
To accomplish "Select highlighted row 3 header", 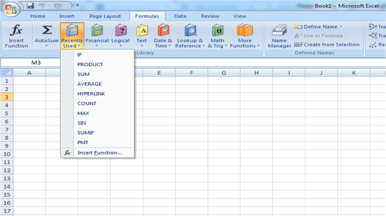I will (7, 97).
